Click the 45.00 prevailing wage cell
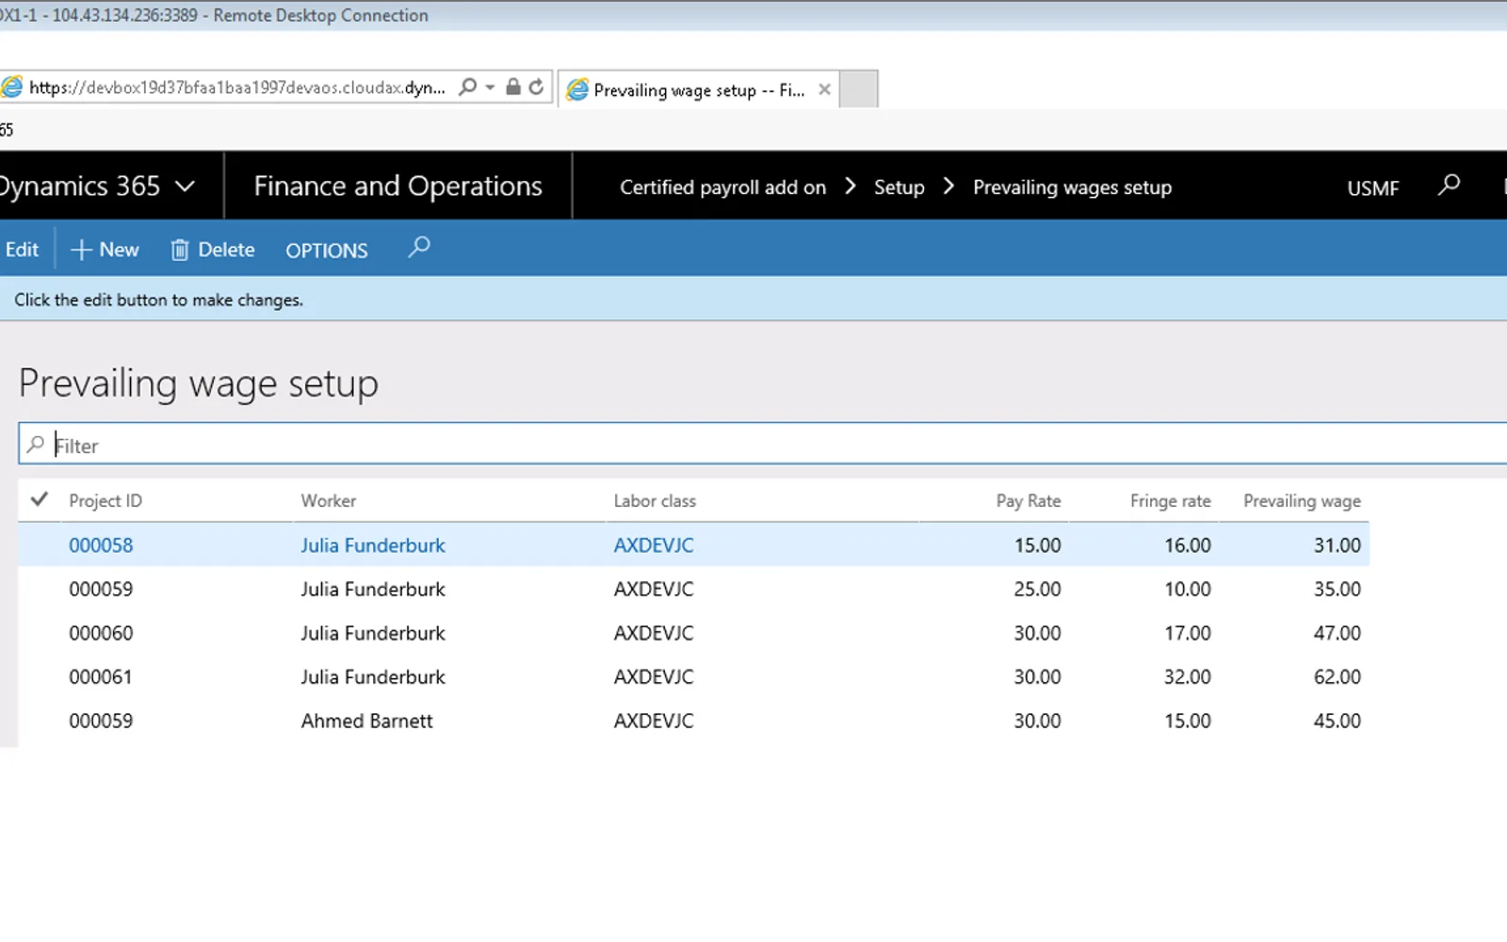The width and height of the screenshot is (1507, 942). [x=1337, y=721]
